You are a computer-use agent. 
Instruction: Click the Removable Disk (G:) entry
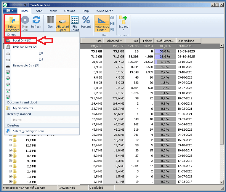26,65
